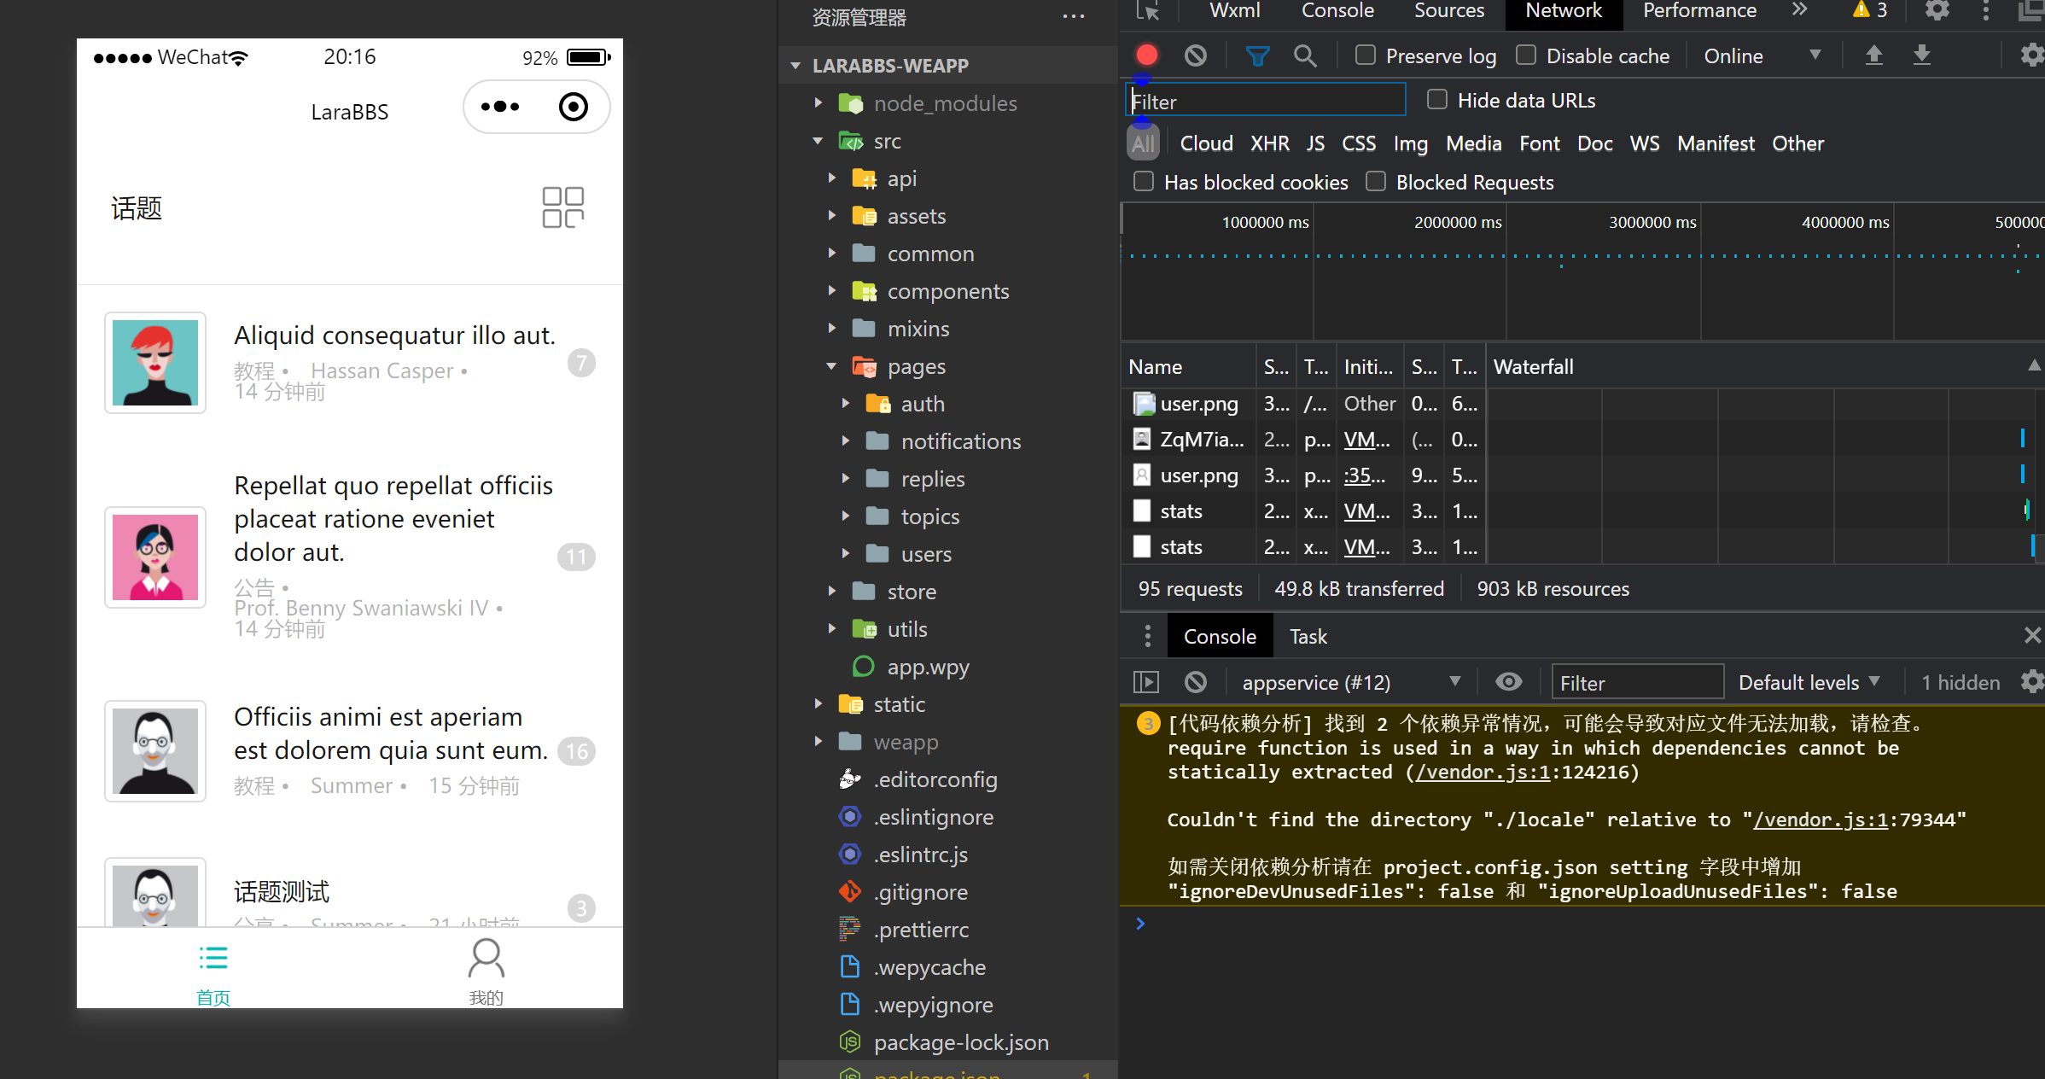Toggle console live expression eye icon
Image resolution: width=2045 pixels, height=1079 pixels.
(1509, 682)
